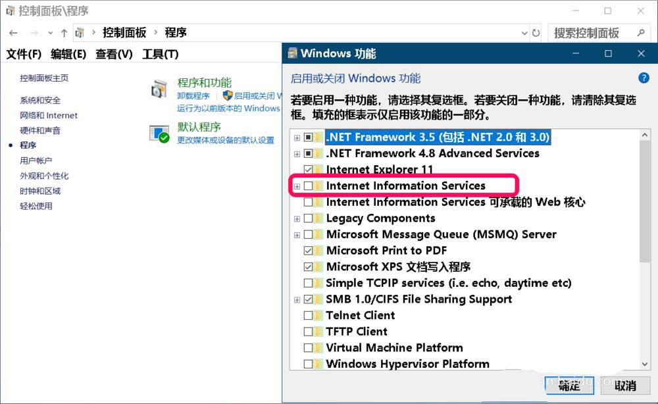Click the search magnifier icon

641,32
